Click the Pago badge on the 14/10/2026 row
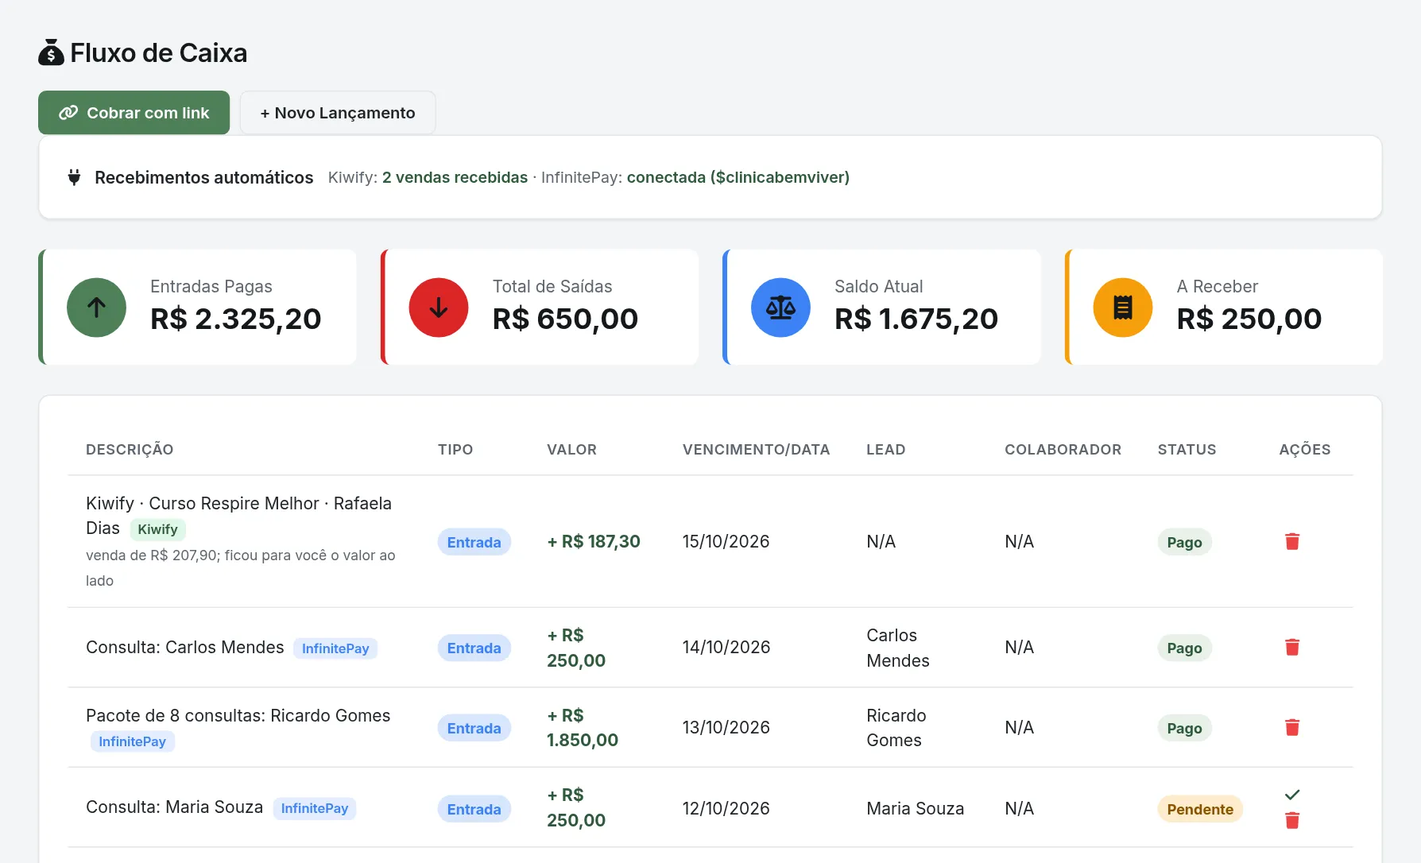Screen dimensions: 1421x863 point(1184,648)
